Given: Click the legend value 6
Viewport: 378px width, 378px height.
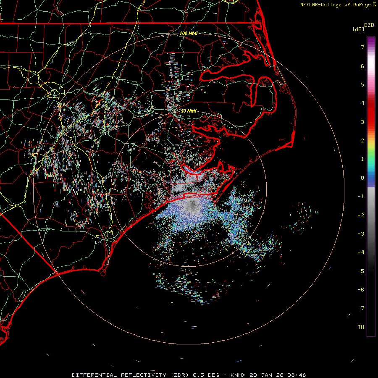Looking at the screenshot, I should click(362, 66).
